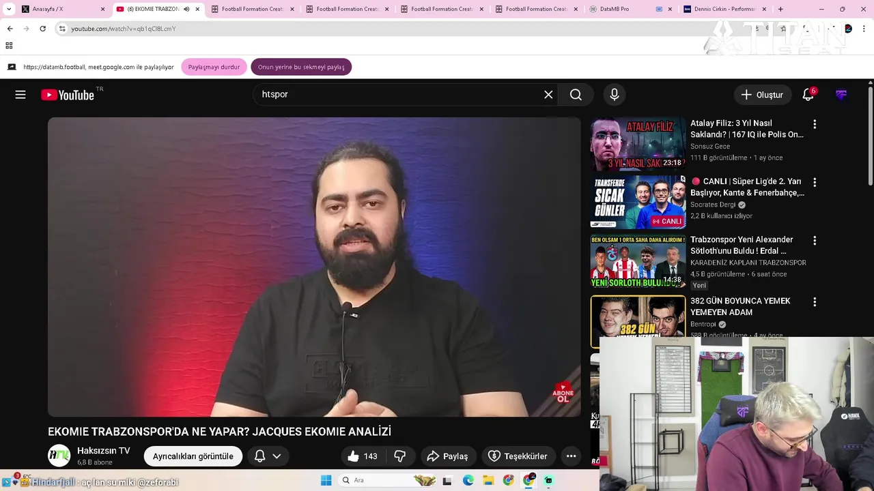Open the YouTube guide hamburger menu

pyautogui.click(x=20, y=95)
